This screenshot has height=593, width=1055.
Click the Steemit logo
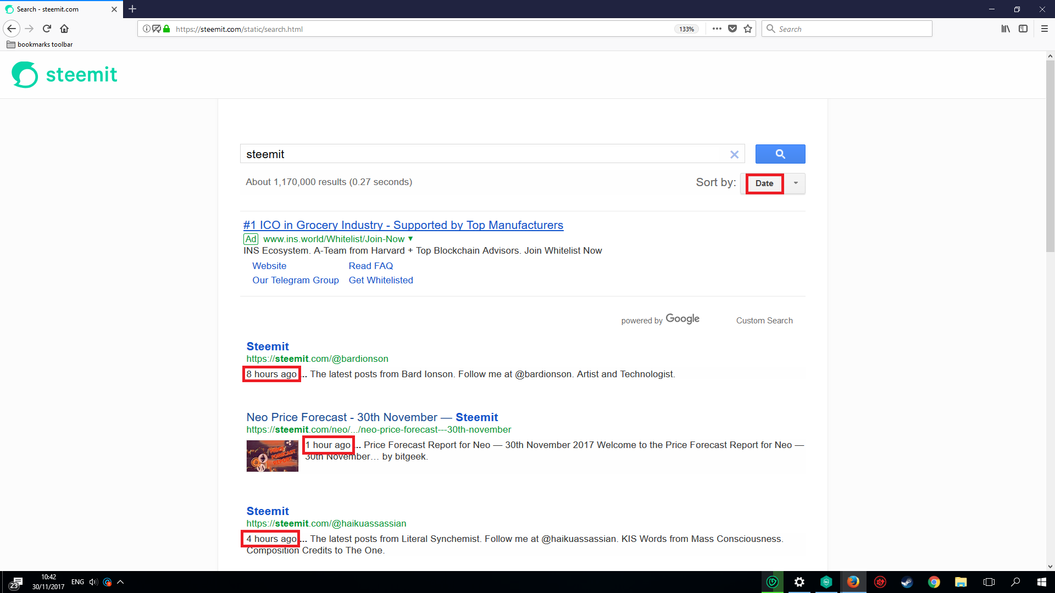(64, 75)
